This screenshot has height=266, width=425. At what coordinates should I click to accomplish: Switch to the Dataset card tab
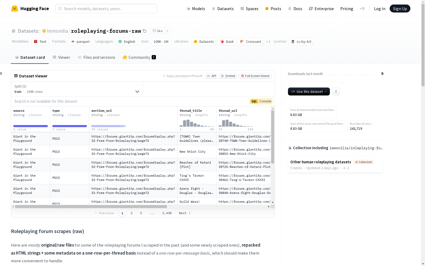pos(30,57)
